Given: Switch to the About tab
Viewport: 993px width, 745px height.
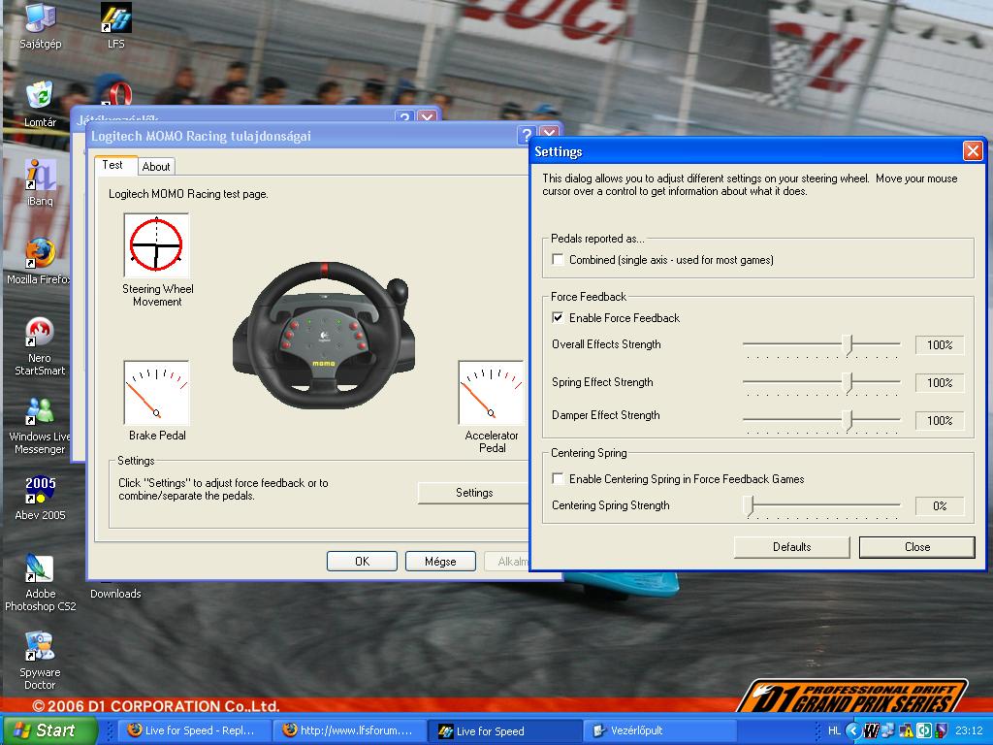Looking at the screenshot, I should 156,167.
